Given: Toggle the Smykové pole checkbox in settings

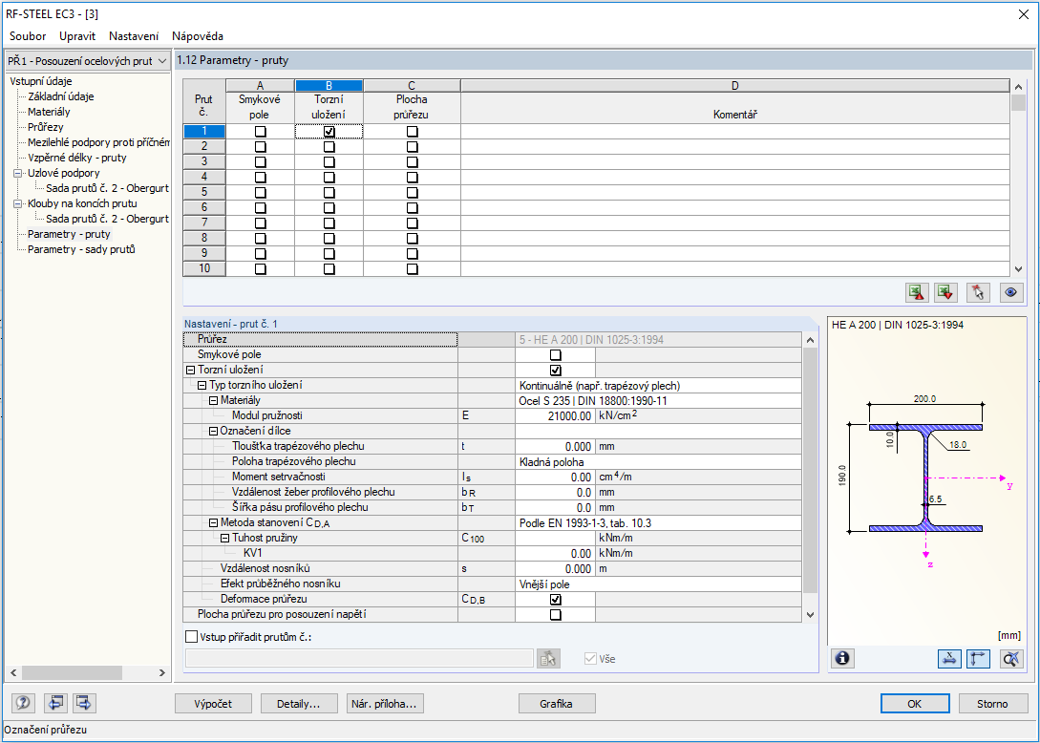Looking at the screenshot, I should (x=556, y=355).
